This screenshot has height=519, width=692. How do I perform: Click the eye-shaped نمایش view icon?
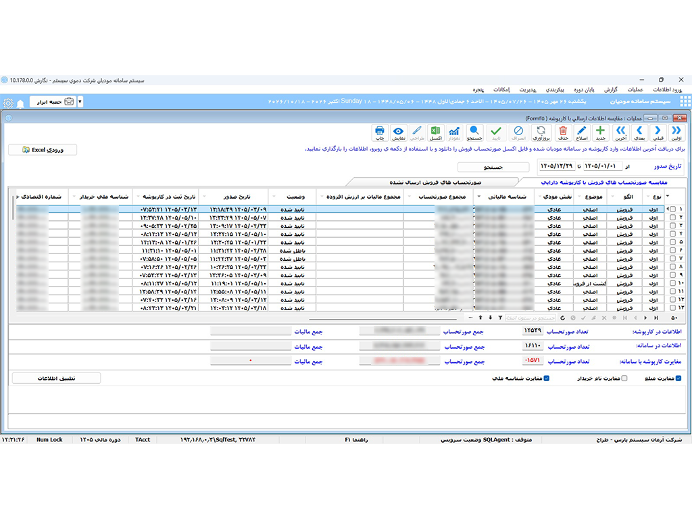pyautogui.click(x=398, y=132)
